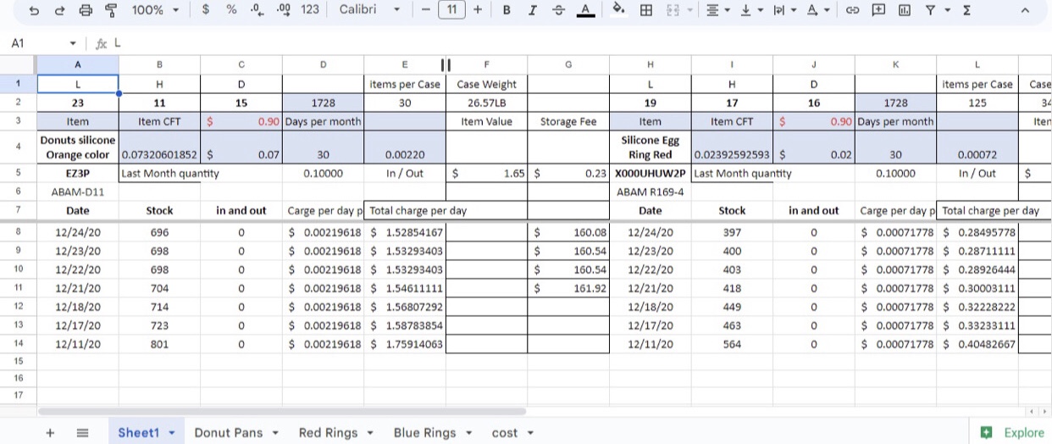Collapse the toolbar with the up chevron

click(x=1025, y=10)
